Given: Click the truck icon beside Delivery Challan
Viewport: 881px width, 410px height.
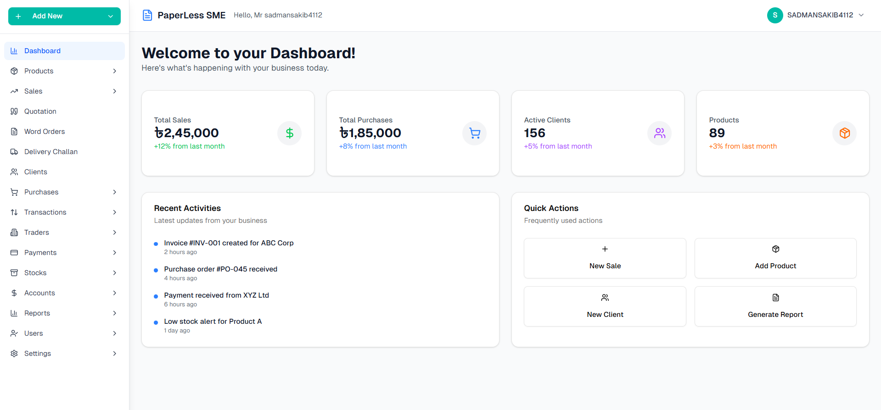Looking at the screenshot, I should [14, 152].
